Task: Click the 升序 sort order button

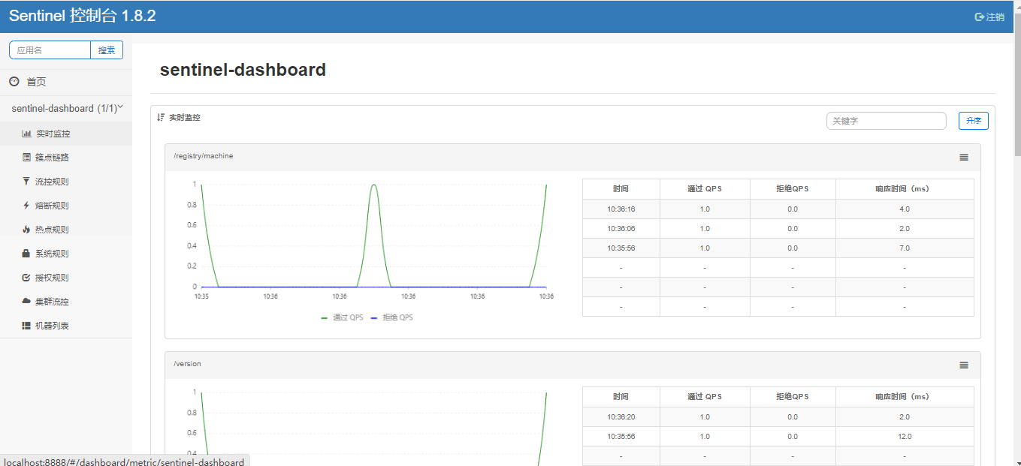Action: pyautogui.click(x=974, y=121)
